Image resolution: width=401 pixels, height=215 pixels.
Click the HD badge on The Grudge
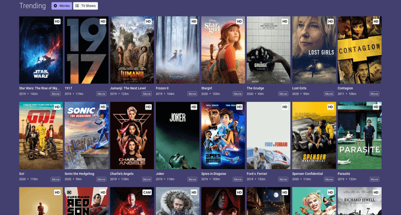pyautogui.click(x=285, y=22)
